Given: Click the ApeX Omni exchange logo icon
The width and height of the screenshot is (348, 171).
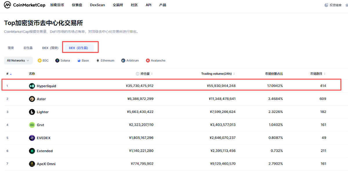Looking at the screenshot, I should tap(32, 164).
